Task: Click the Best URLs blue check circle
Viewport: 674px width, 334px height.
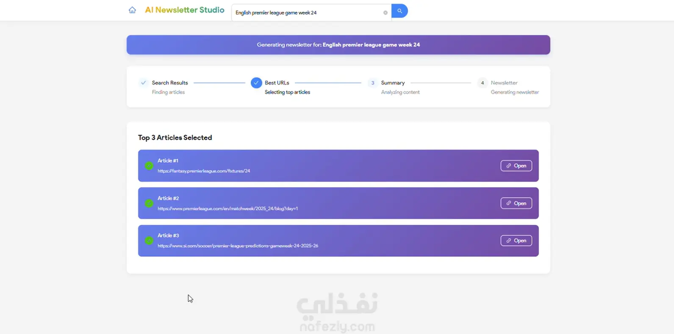Action: click(256, 83)
